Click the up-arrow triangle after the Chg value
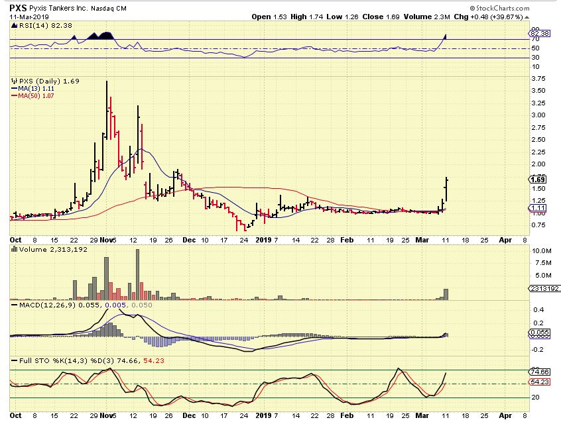 pyautogui.click(x=527, y=17)
